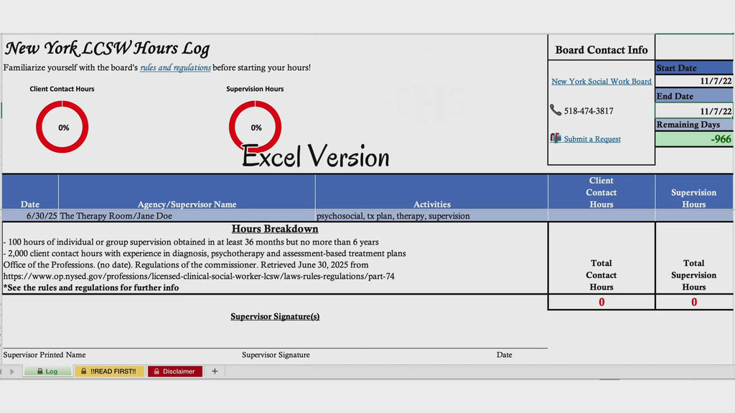
Task: Select cell The Therapy Room/Jane Doe
Action: 187,216
